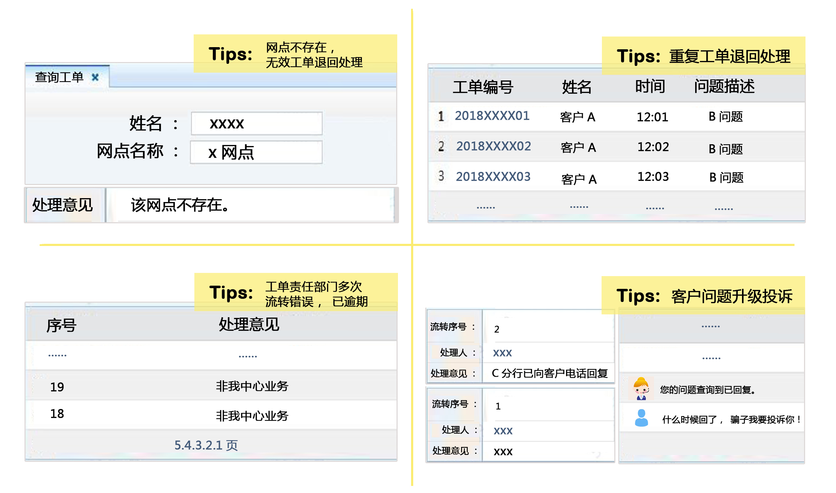Open work order link 2018XXXX03

[493, 177]
